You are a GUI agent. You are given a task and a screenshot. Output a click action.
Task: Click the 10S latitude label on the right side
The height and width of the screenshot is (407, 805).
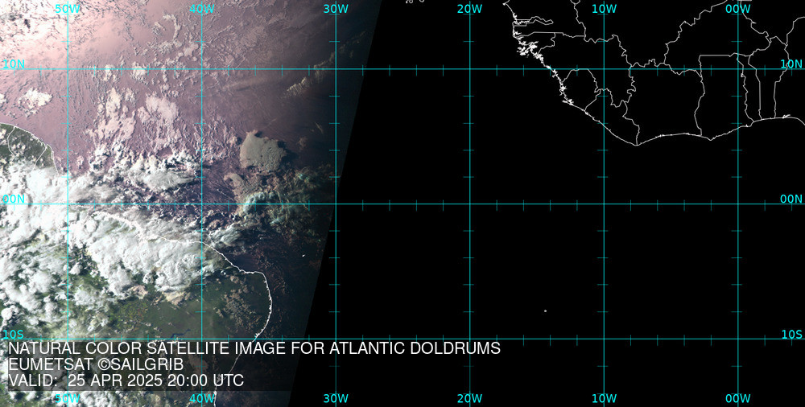coord(791,335)
